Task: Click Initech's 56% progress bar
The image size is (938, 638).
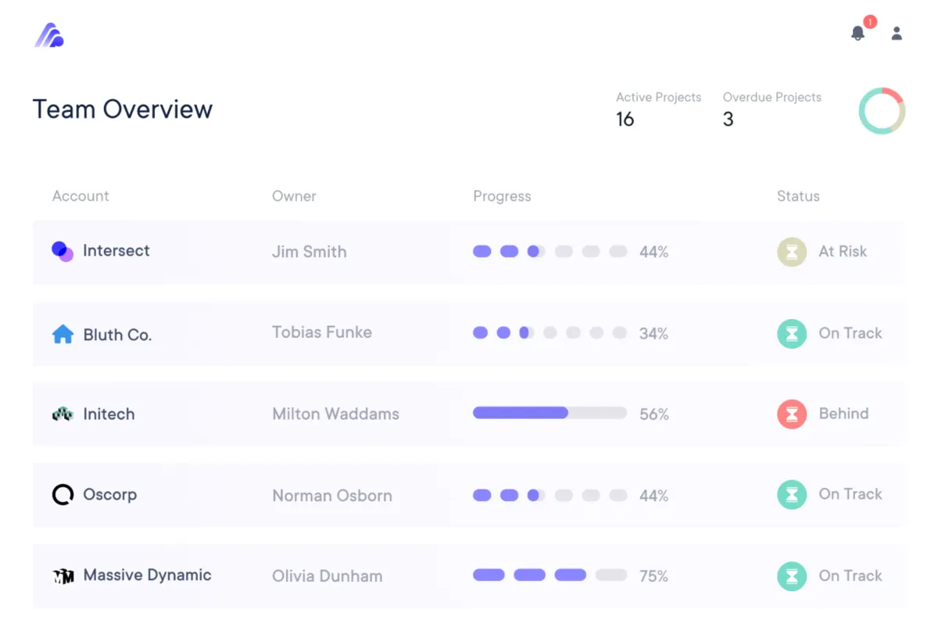Action: tap(550, 413)
